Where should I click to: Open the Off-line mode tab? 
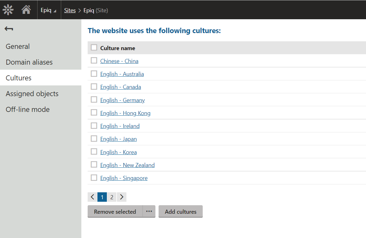tap(27, 109)
